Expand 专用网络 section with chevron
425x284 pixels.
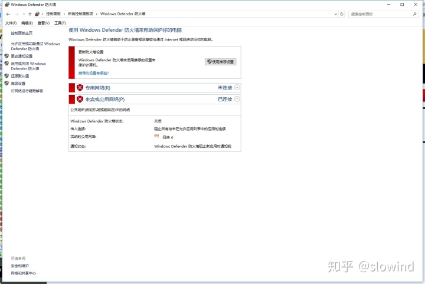coord(237,87)
